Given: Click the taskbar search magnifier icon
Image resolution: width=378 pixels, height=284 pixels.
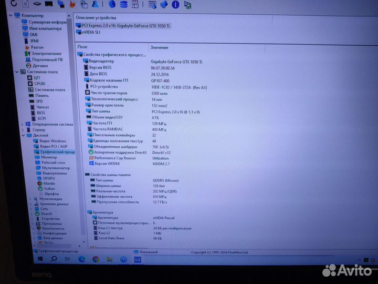Looking at the screenshot, I should pos(54,259).
